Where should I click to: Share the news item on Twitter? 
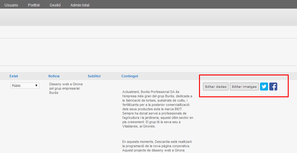(264, 87)
